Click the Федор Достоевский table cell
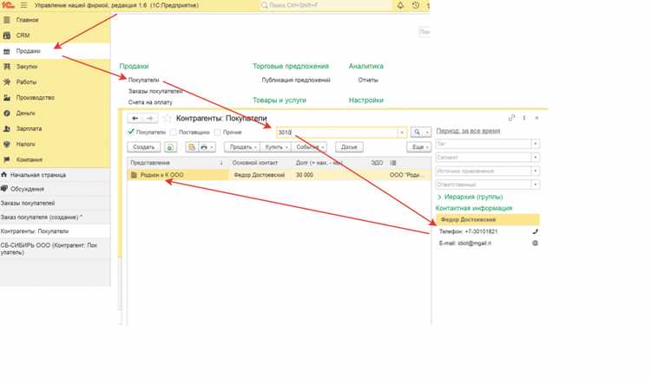The image size is (651, 383). 260,175
